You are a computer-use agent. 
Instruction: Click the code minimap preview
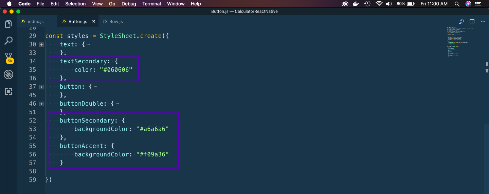point(462,42)
